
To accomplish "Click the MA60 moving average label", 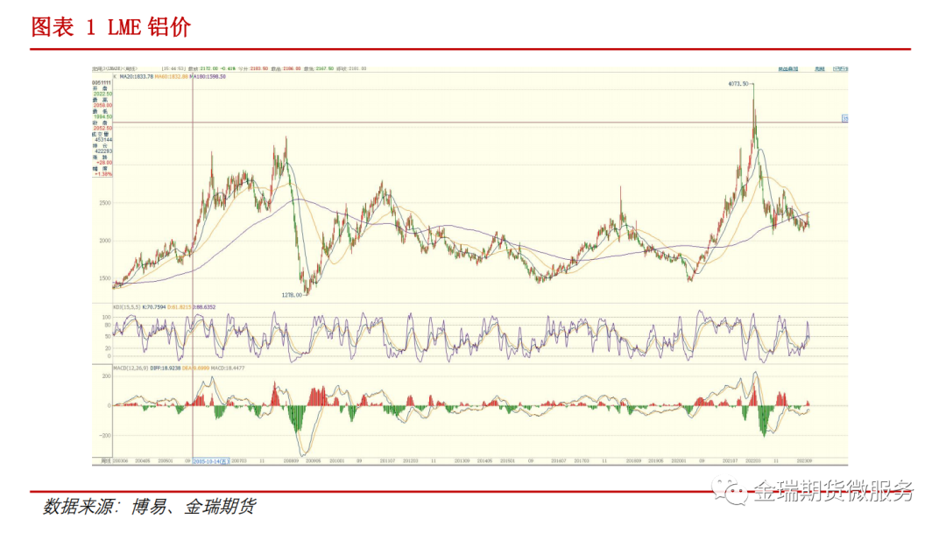I will point(167,77).
